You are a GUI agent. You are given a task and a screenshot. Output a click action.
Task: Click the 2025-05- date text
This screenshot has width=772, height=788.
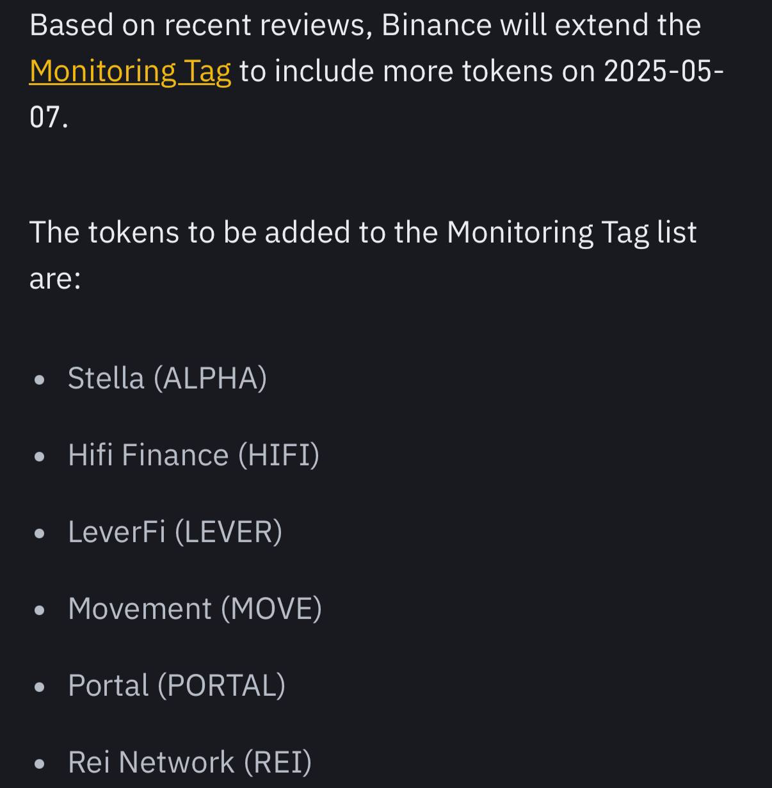pyautogui.click(x=664, y=71)
